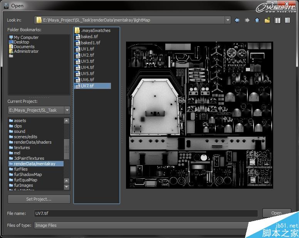Open the Current Project dropdown
The image size is (299, 238).
67,110
